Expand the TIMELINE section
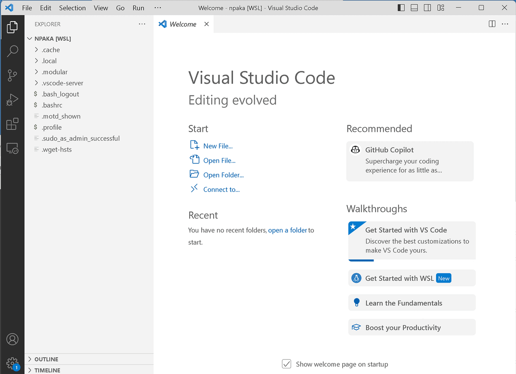Viewport: 516px width, 374px height. (x=47, y=370)
